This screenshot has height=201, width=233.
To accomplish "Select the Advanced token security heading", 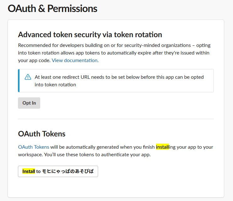I will point(90,35).
